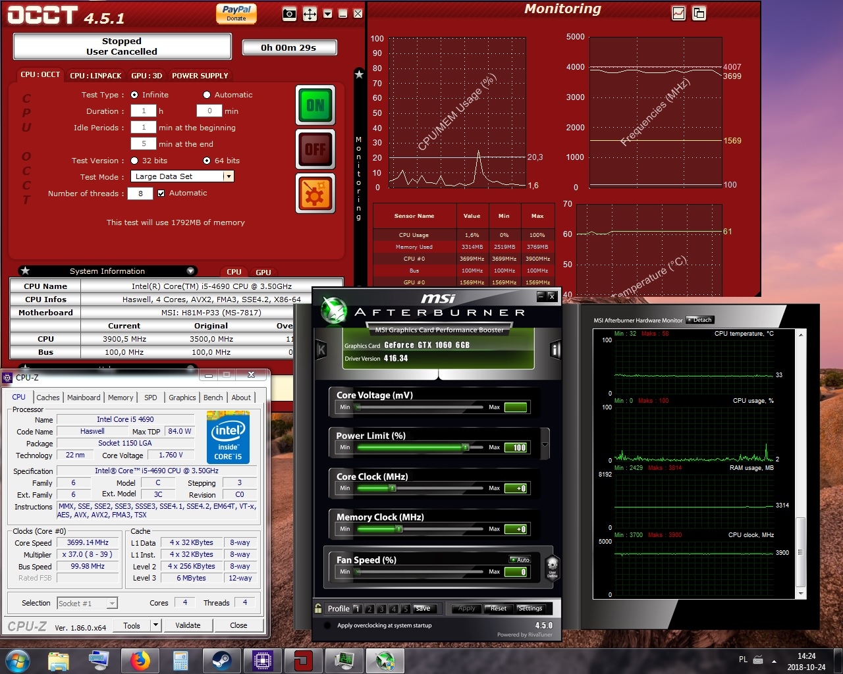Open Firefox from the taskbar

[140, 660]
